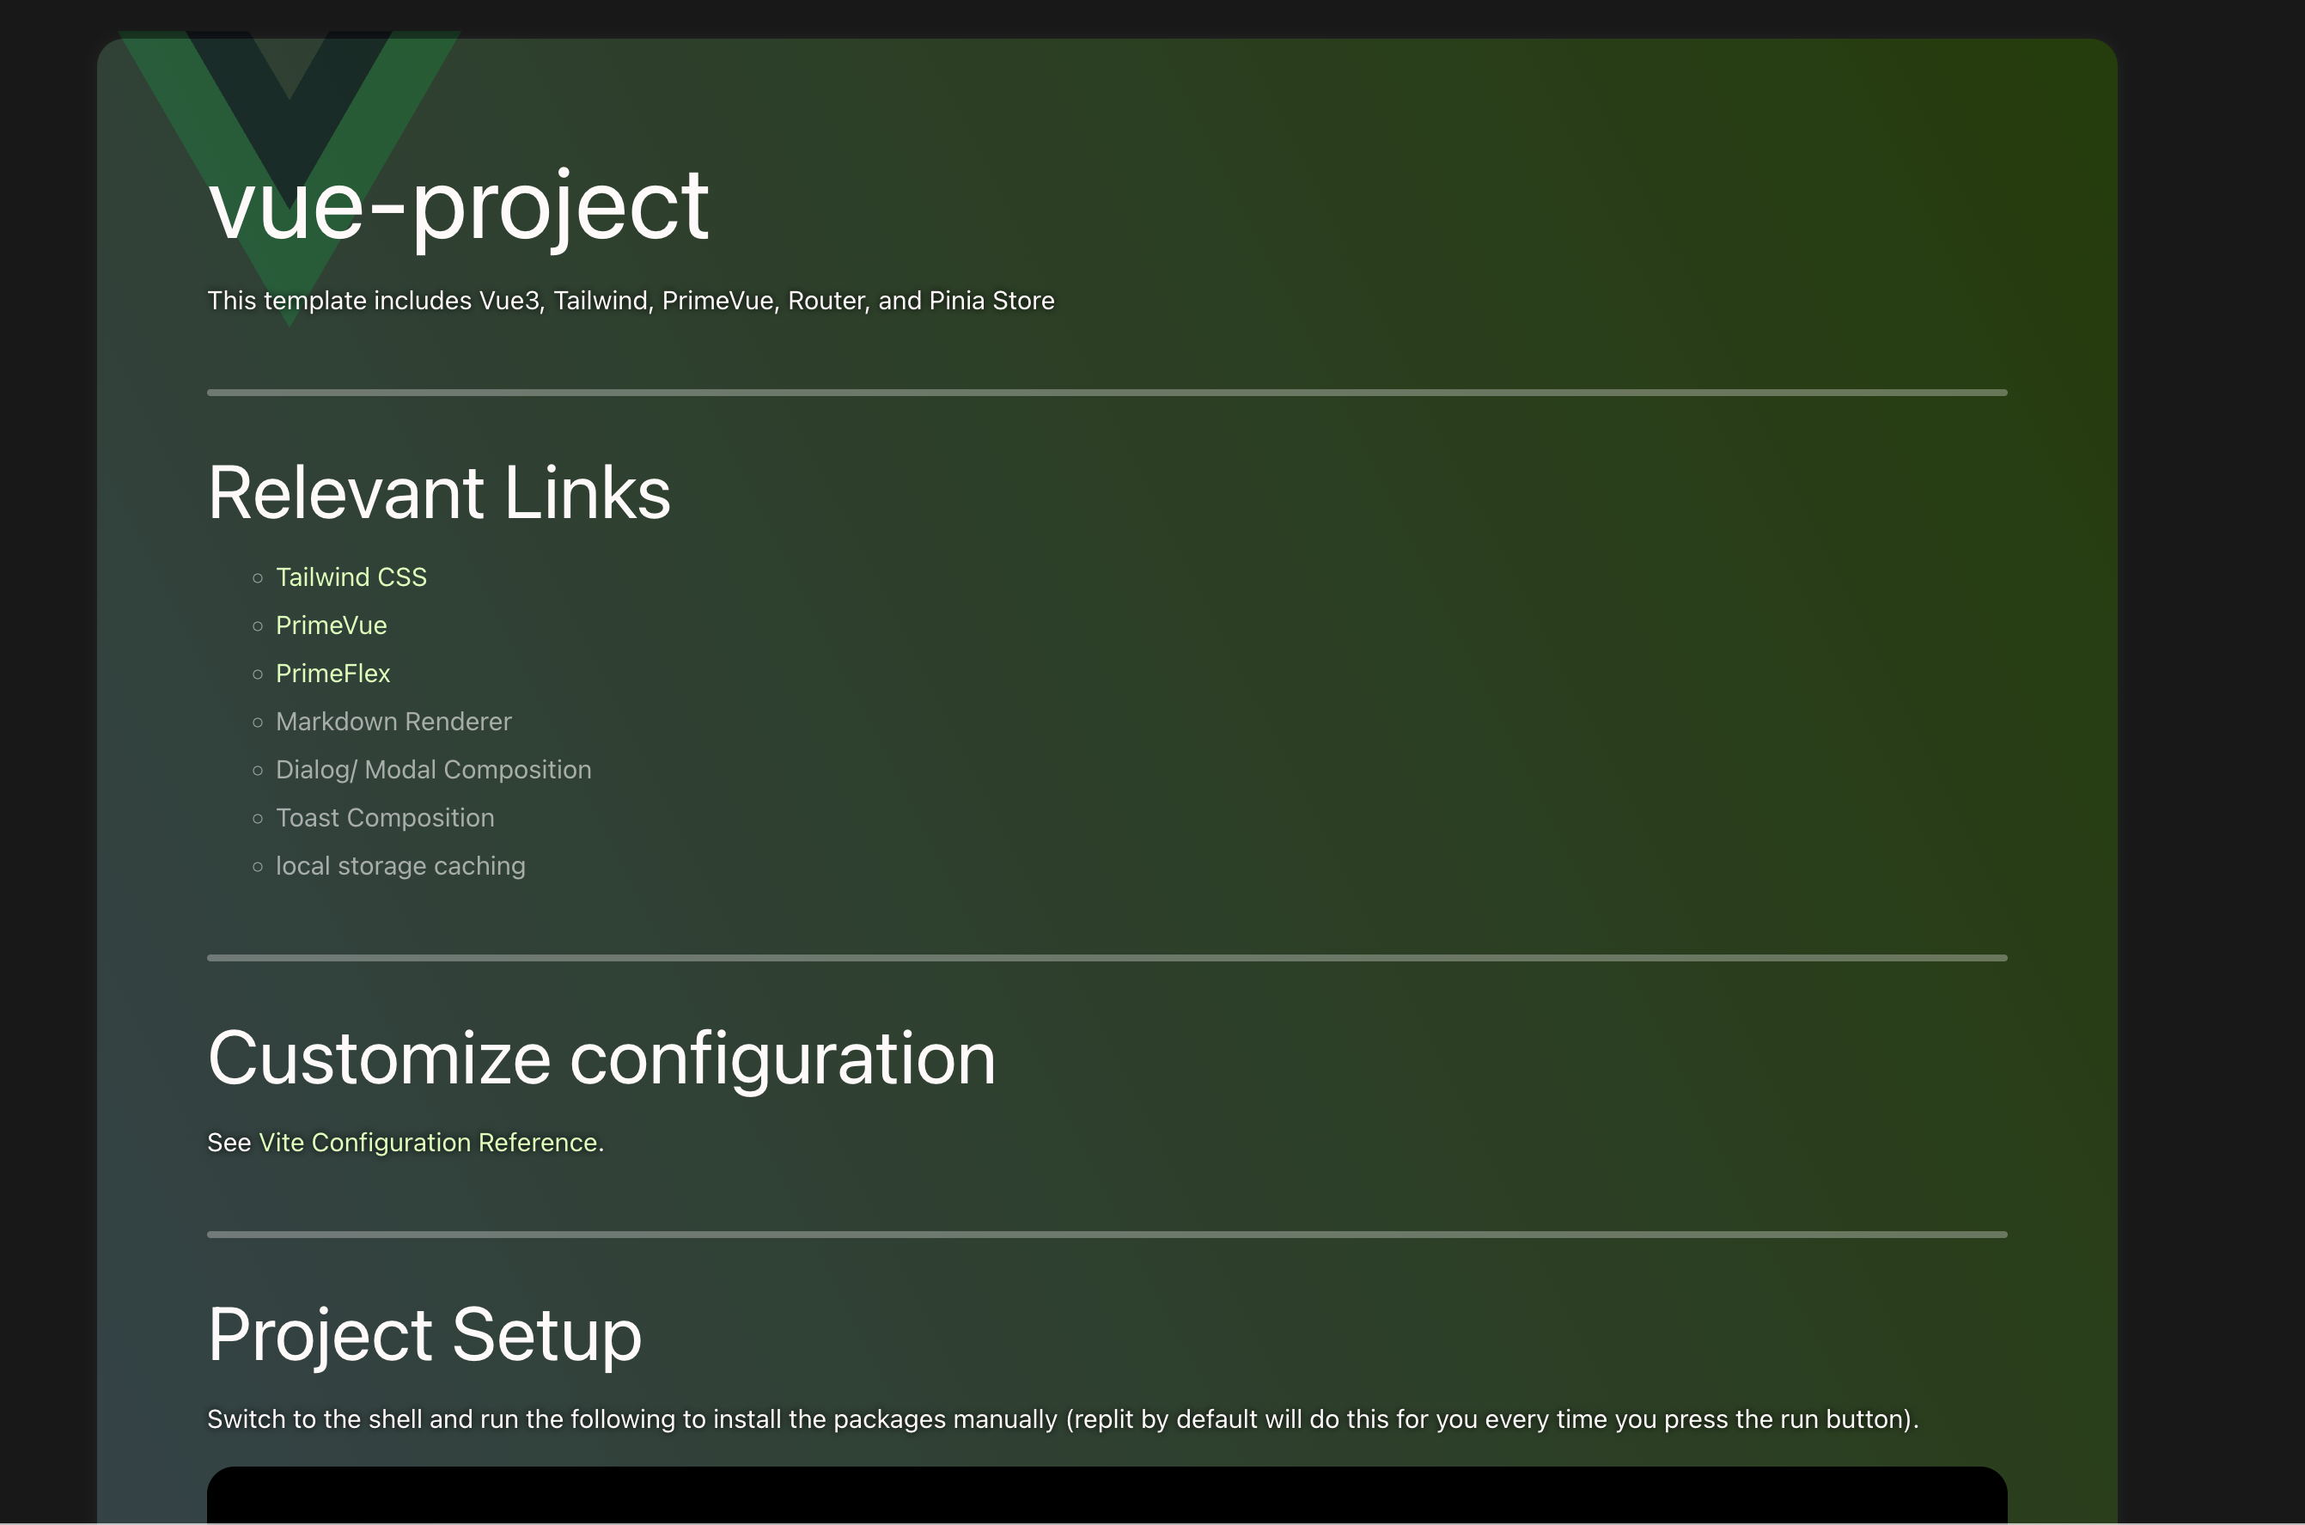Click the 'Switch to the shell' paragraph
The width and height of the screenshot is (2305, 1525).
pos(1062,1420)
